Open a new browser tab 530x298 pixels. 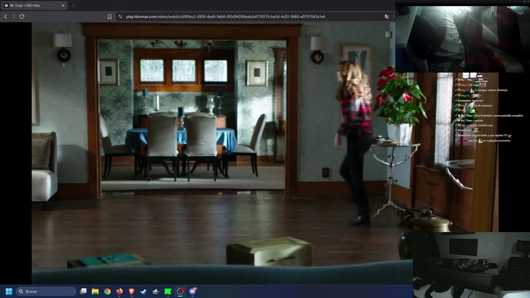point(73,5)
